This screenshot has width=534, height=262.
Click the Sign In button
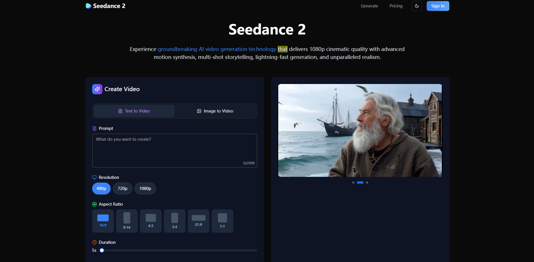(x=438, y=6)
